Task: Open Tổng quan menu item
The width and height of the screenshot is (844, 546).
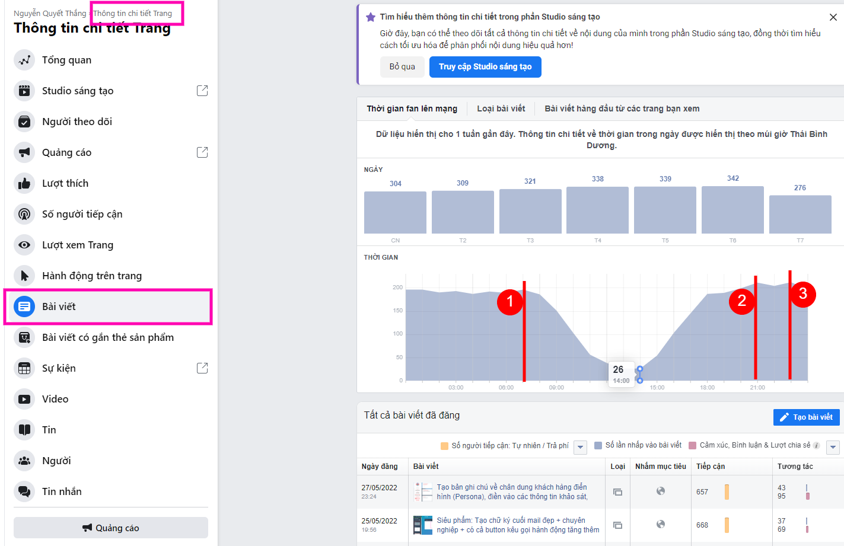Action: (111, 60)
